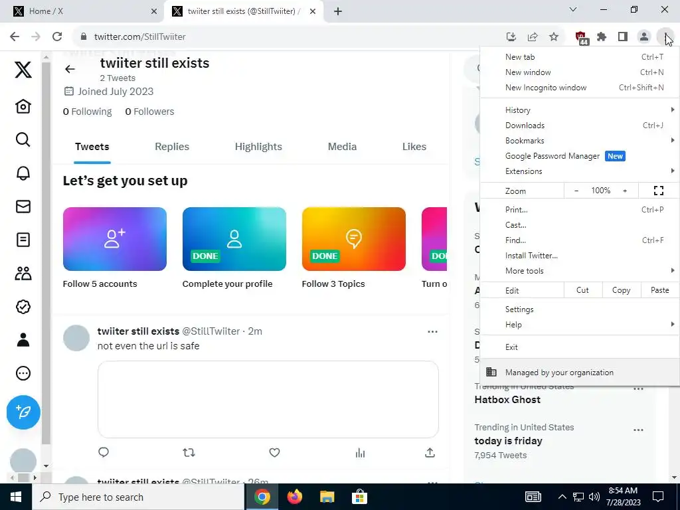Open the 0 Following link
This screenshot has width=680, height=510.
click(87, 112)
